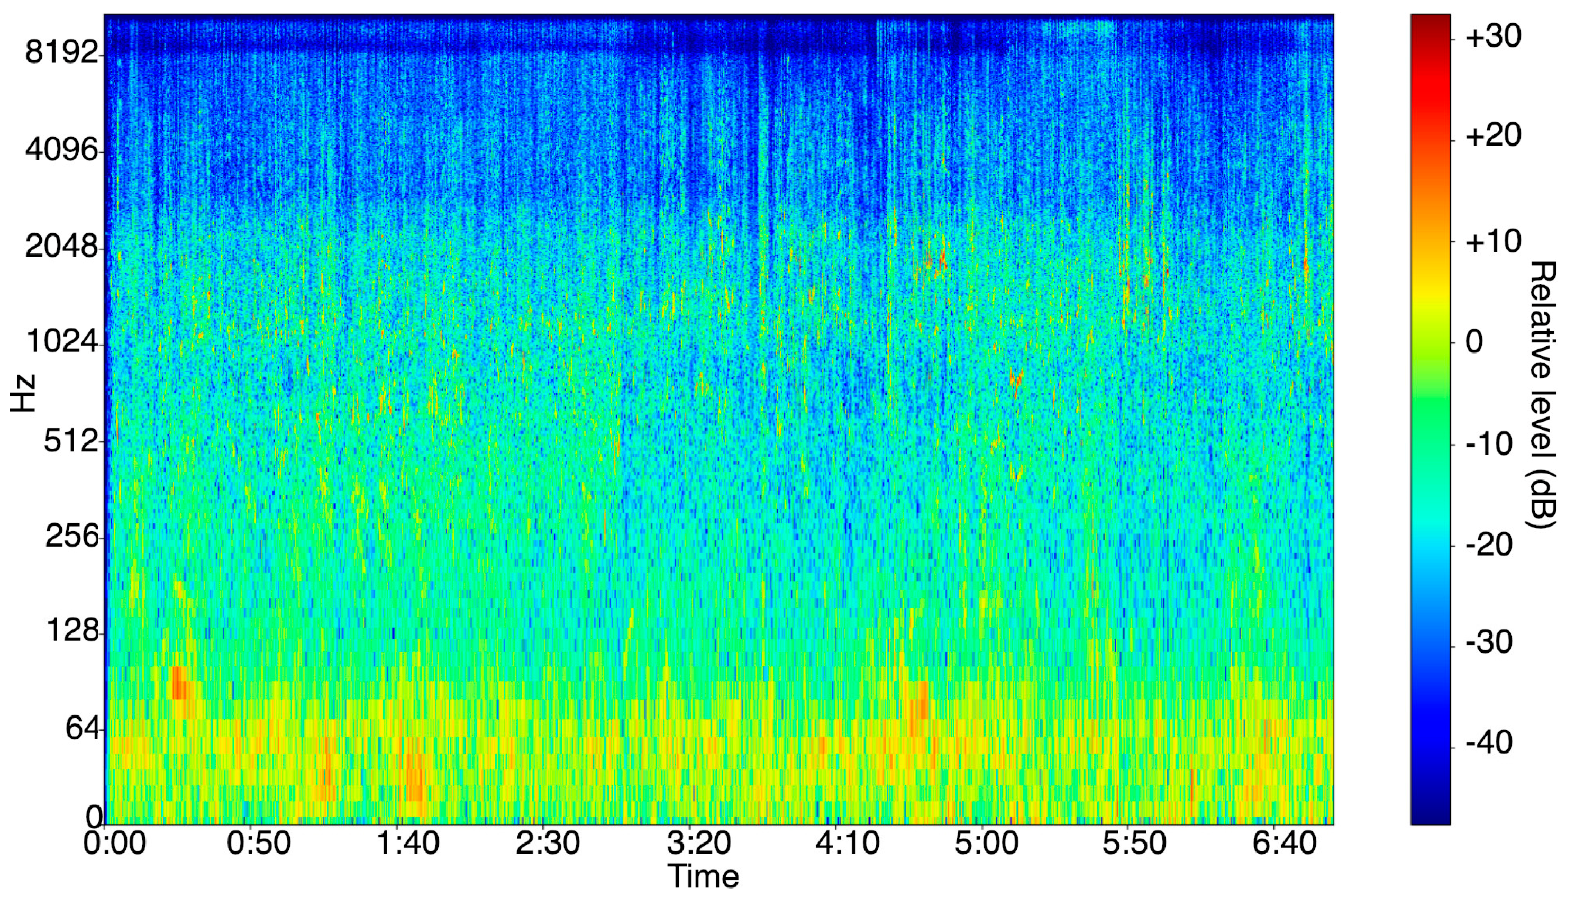Click the -10 colorbar label

[x=1489, y=445]
